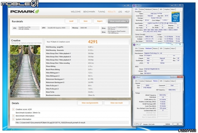Click the Web Browsing - JunglePin result row
This screenshot has width=198, height=133.
[87, 47]
